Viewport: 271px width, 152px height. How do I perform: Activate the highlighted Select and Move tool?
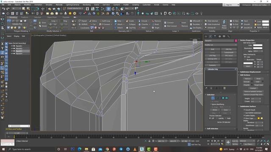click(x=108, y=8)
